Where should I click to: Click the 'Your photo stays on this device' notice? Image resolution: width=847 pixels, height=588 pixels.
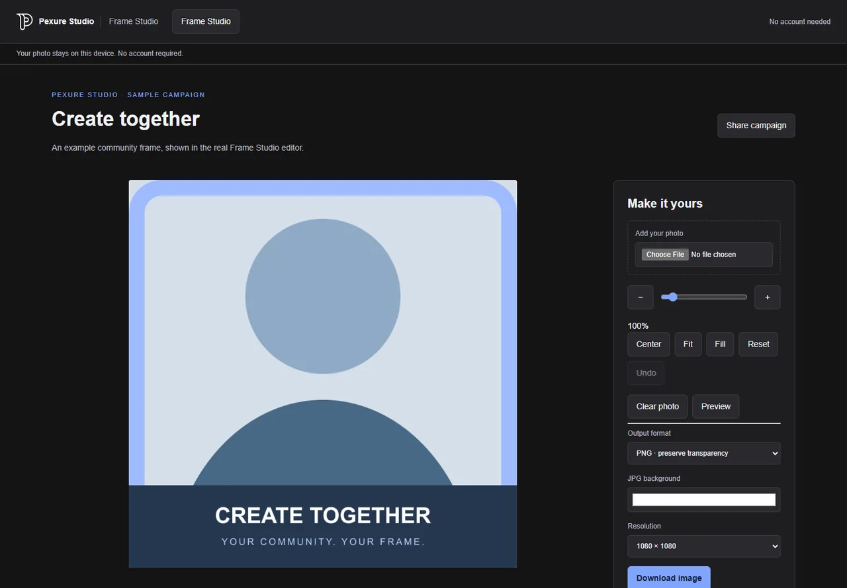99,54
